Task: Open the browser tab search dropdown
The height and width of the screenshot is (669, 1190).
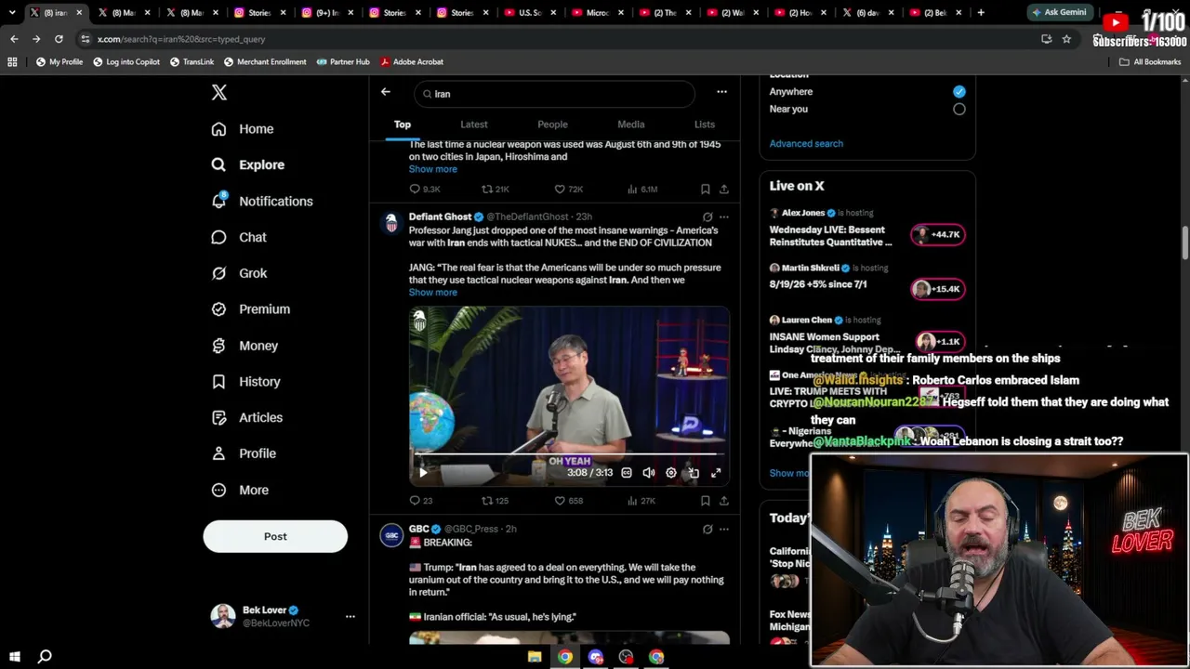Action: pos(12,13)
